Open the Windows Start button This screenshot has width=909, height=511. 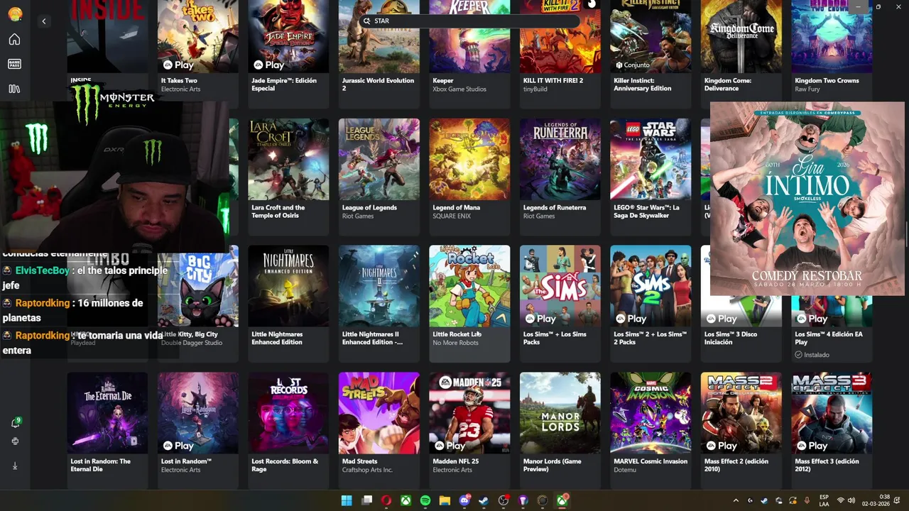[x=347, y=500]
